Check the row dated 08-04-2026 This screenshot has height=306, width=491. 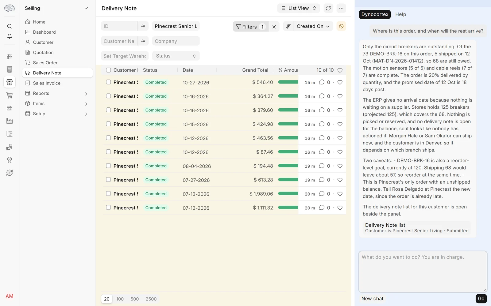coord(108,166)
